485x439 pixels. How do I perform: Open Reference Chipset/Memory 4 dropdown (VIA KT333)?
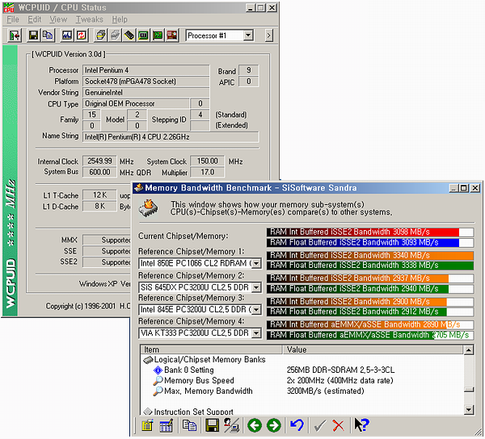point(256,333)
